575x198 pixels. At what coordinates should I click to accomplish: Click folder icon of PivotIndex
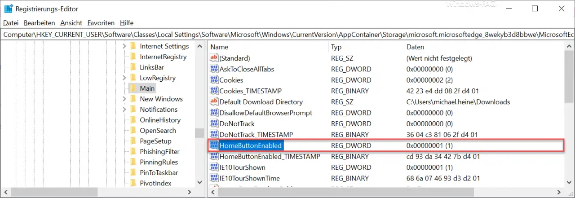[133, 183]
